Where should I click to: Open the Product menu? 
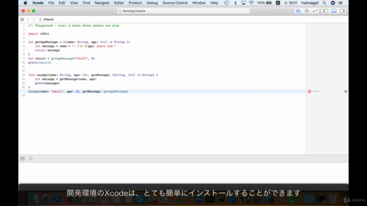[x=135, y=3]
